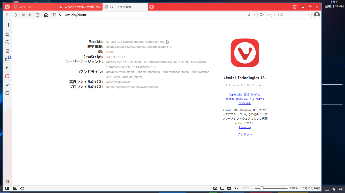Viewport: 345px width, 193px height.
Task: Click the Rewind history button
Action: click(23, 15)
